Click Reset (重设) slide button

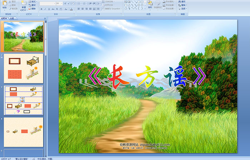pyautogui.click(x=32, y=5)
